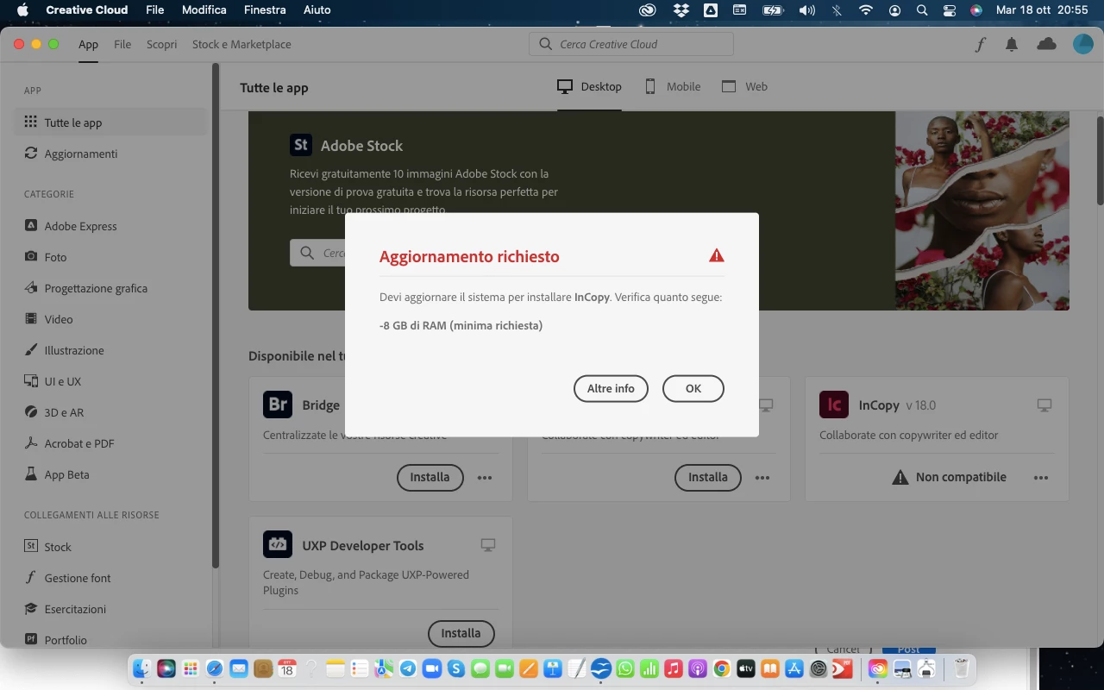The width and height of the screenshot is (1104, 690).
Task: Click the desktop monitor icon on the InCopy card
Action: click(x=1044, y=405)
